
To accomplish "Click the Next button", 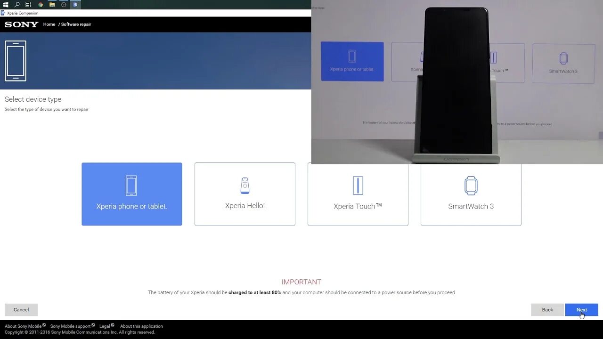I will (582, 310).
